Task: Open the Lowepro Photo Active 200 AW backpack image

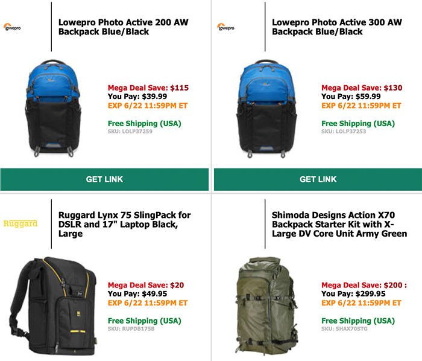Action: click(53, 108)
